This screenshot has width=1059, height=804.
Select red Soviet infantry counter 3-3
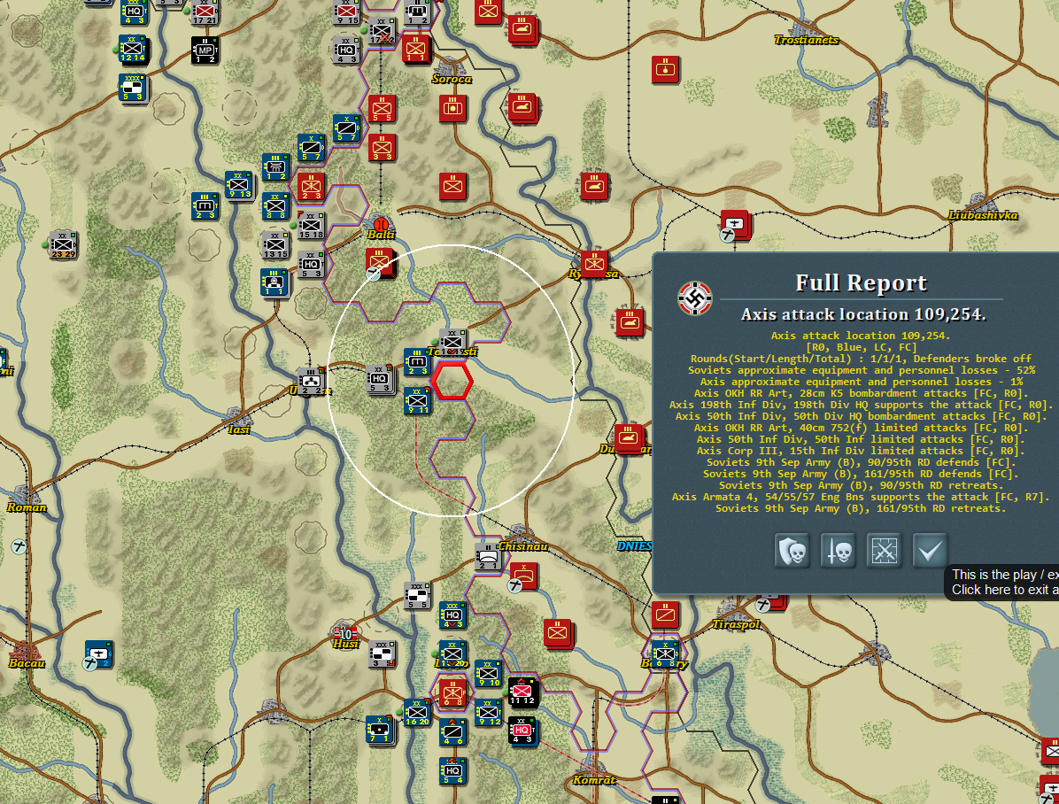click(x=382, y=147)
